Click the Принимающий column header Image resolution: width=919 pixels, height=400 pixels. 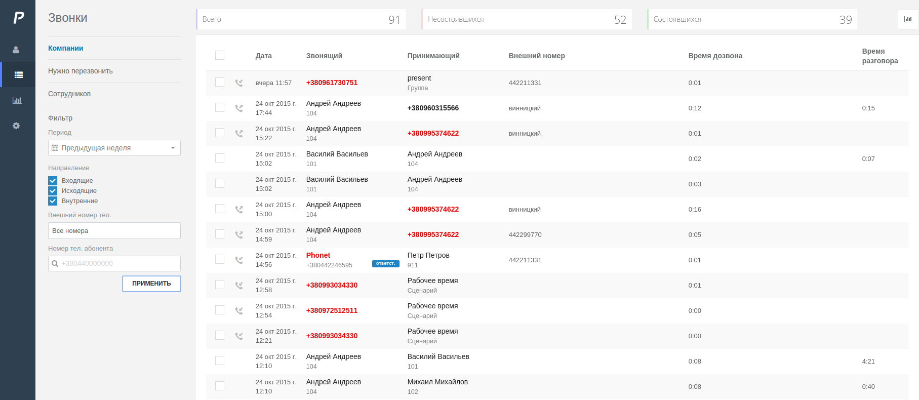(433, 56)
